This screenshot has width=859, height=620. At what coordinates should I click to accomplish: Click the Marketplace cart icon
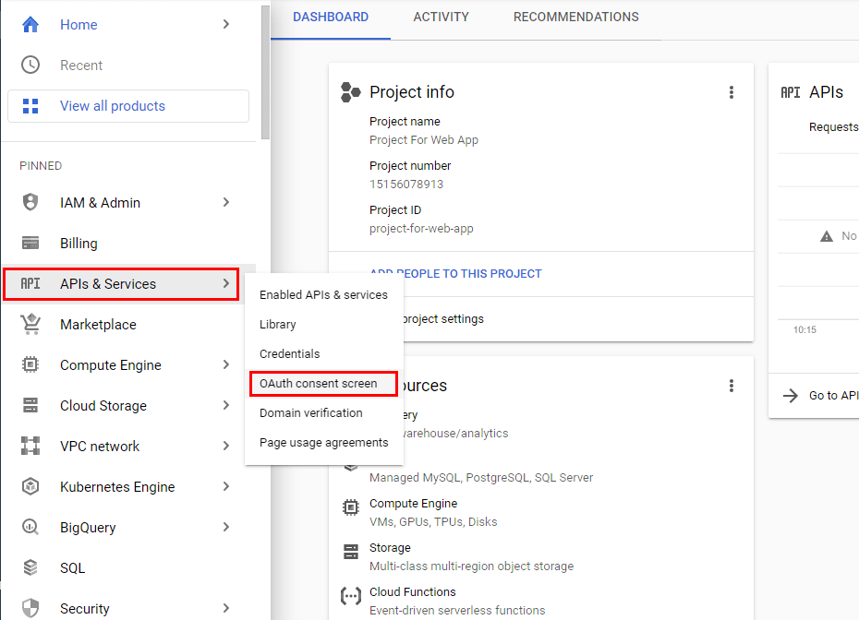coord(30,324)
